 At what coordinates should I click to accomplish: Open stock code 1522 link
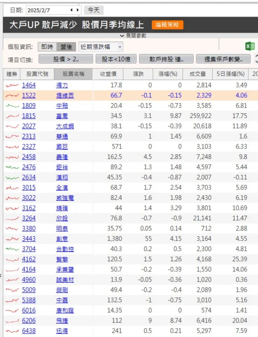click(x=29, y=95)
